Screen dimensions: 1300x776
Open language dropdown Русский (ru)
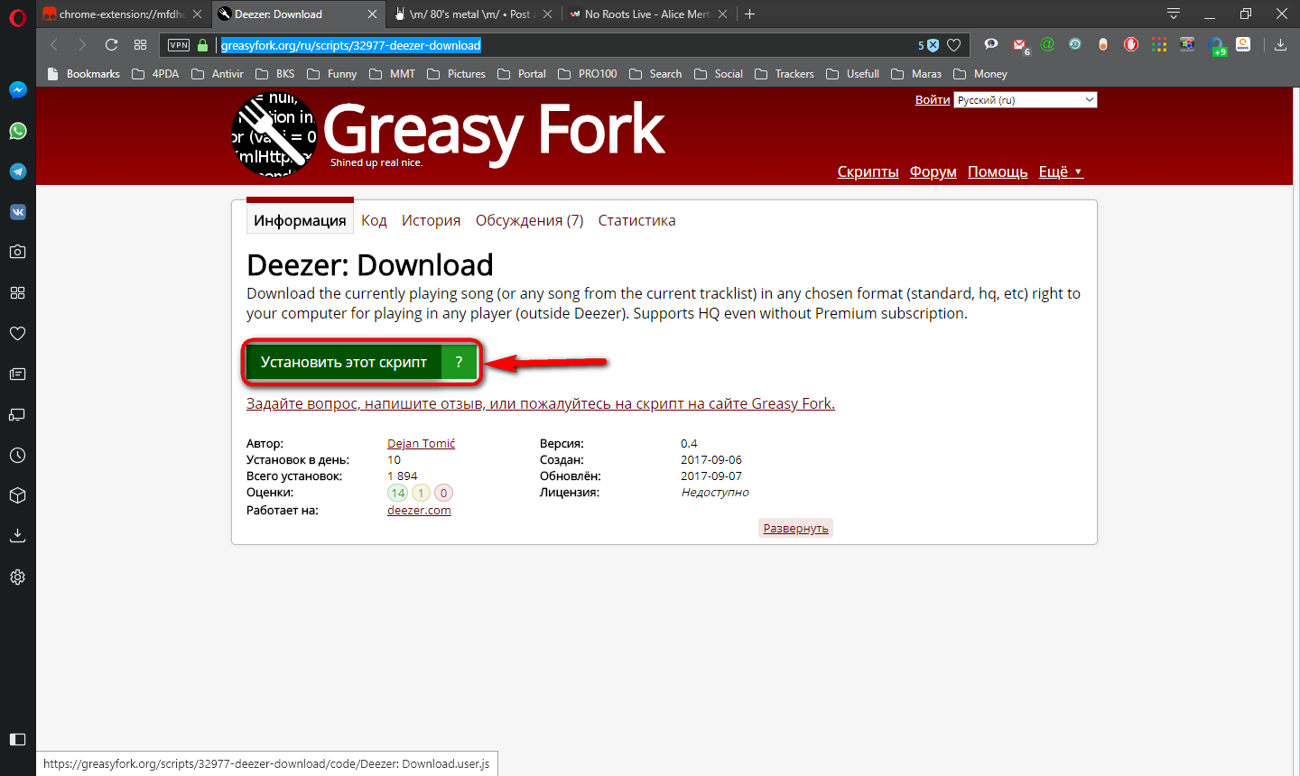coord(1026,100)
